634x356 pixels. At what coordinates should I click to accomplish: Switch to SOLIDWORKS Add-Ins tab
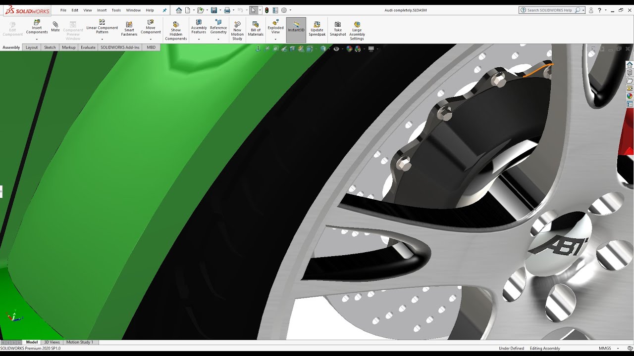120,47
